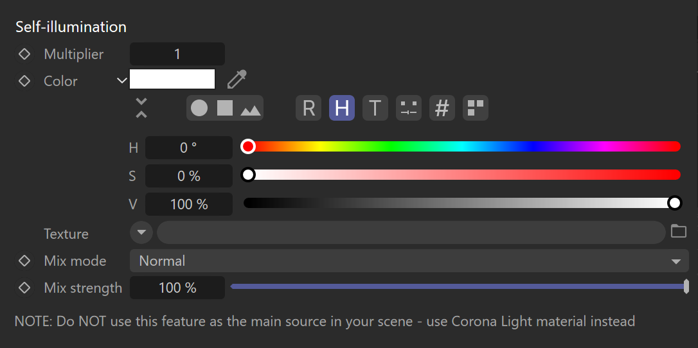Enable the Kelvin temperature slider mode

tap(375, 108)
